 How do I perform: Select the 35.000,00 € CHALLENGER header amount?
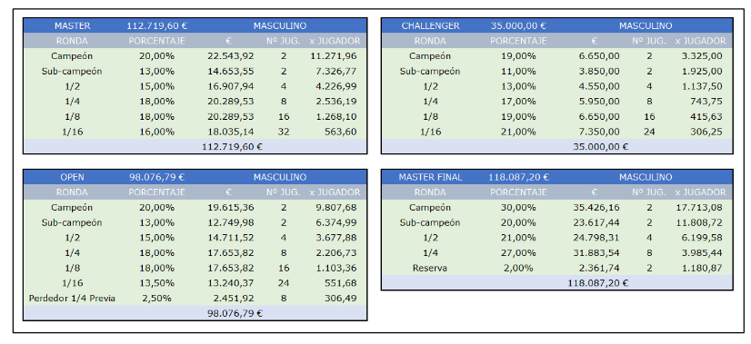click(x=518, y=25)
